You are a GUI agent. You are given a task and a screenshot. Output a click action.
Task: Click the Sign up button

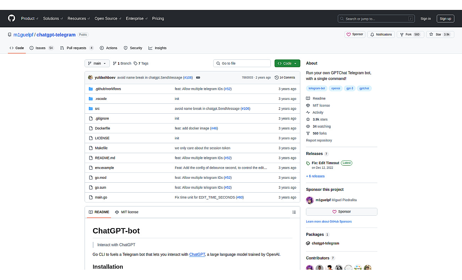point(445,19)
